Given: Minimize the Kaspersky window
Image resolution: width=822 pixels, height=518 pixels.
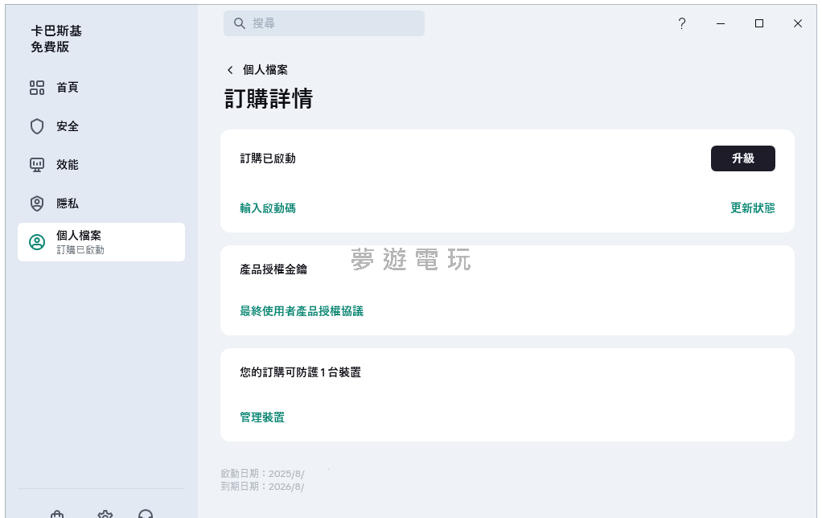Looking at the screenshot, I should coord(721,23).
